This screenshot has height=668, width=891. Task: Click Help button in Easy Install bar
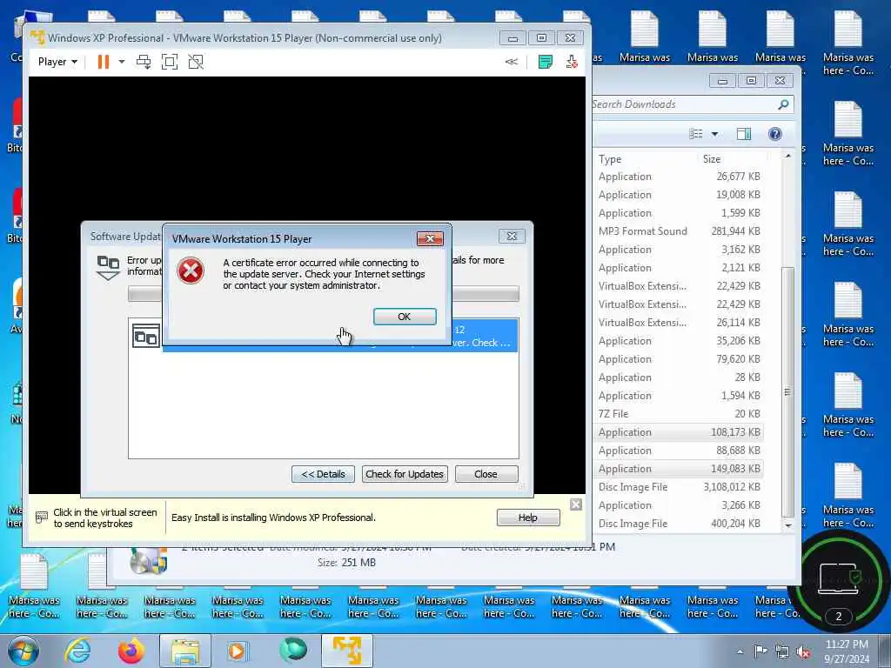coord(528,518)
